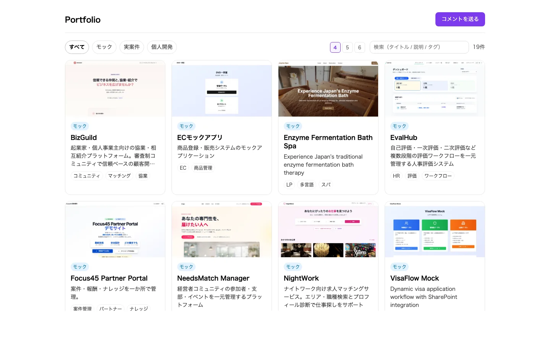The height and width of the screenshot is (344, 550).
Task: Click the ECモックアプリ screenshot thumbnail
Action: tap(222, 88)
